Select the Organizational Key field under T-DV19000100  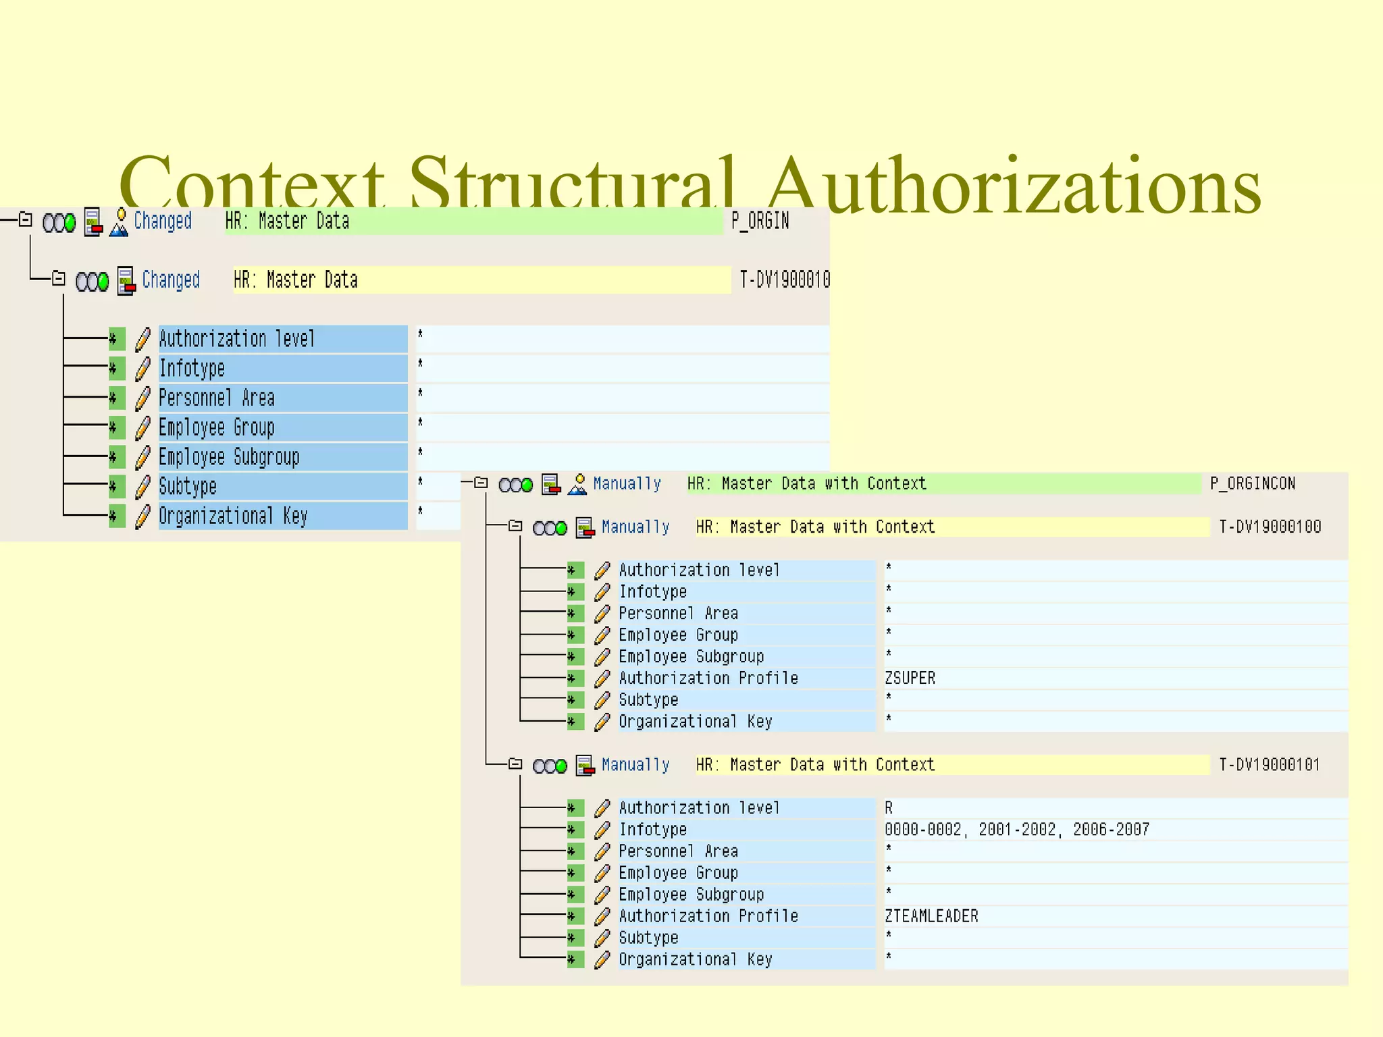click(x=747, y=722)
